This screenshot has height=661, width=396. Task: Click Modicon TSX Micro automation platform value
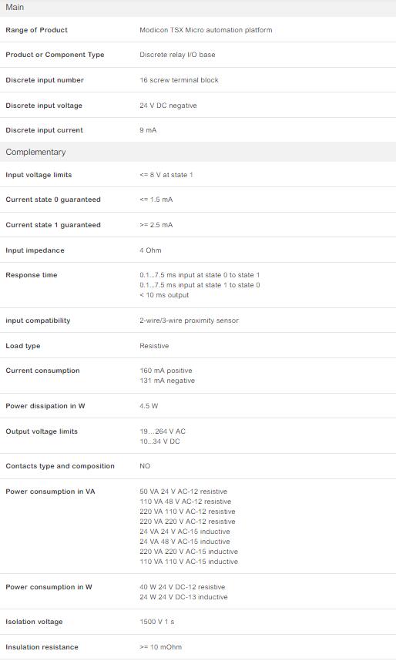point(206,30)
